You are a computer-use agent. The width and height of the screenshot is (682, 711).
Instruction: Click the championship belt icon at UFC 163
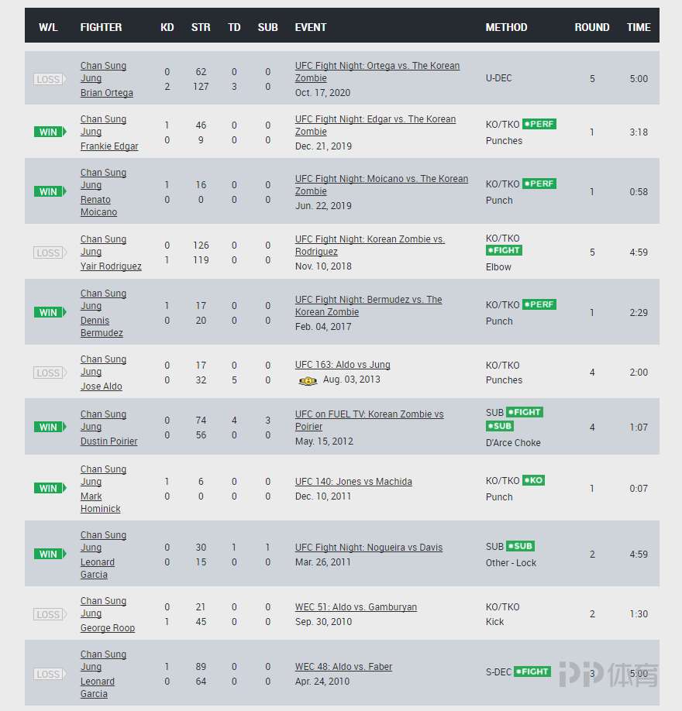click(x=308, y=381)
